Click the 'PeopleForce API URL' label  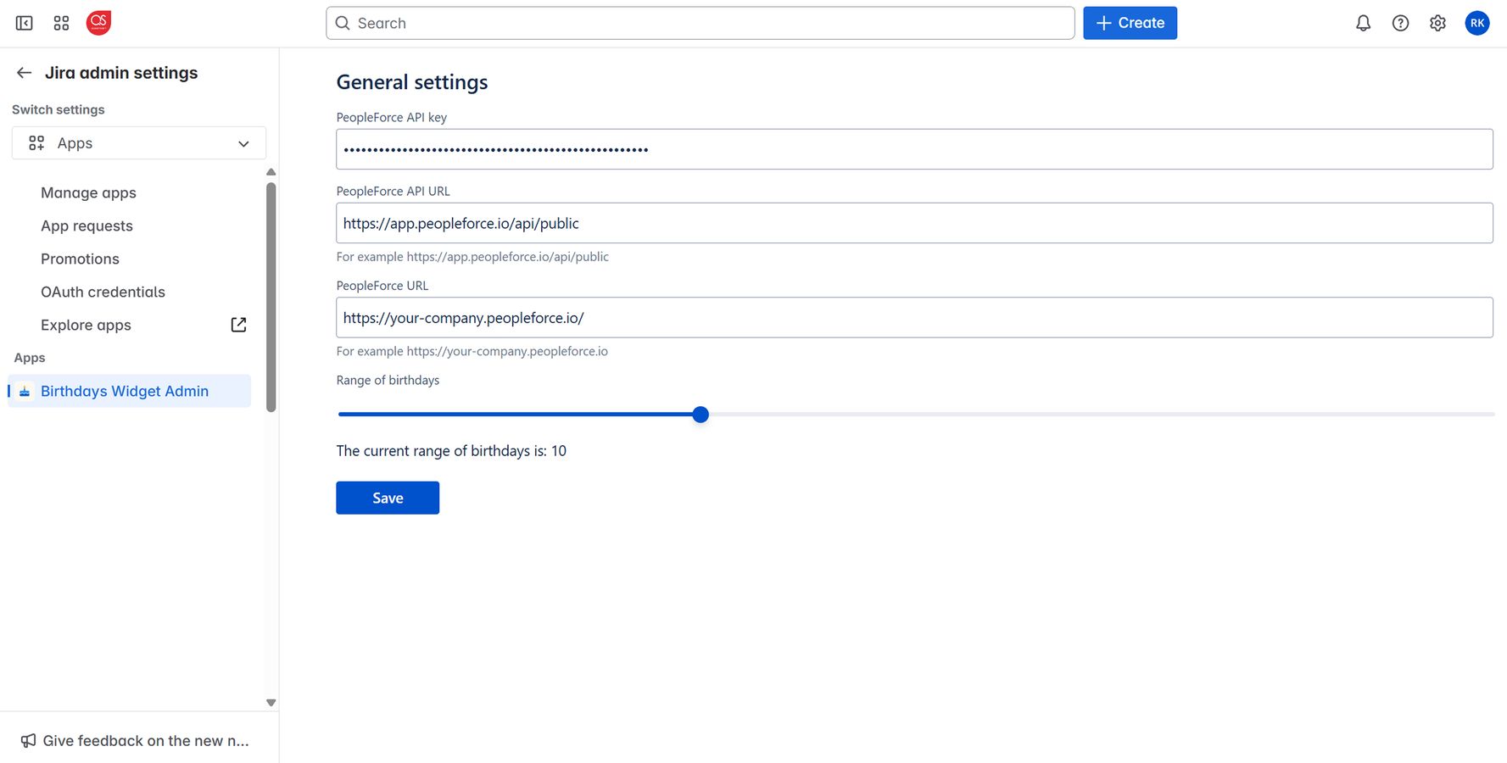point(393,191)
